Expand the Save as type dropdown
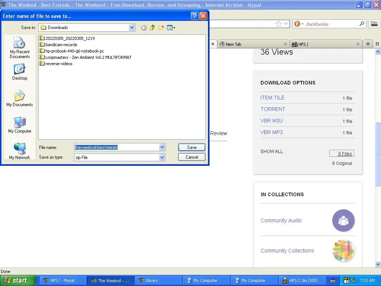381x286 pixels. click(x=162, y=158)
